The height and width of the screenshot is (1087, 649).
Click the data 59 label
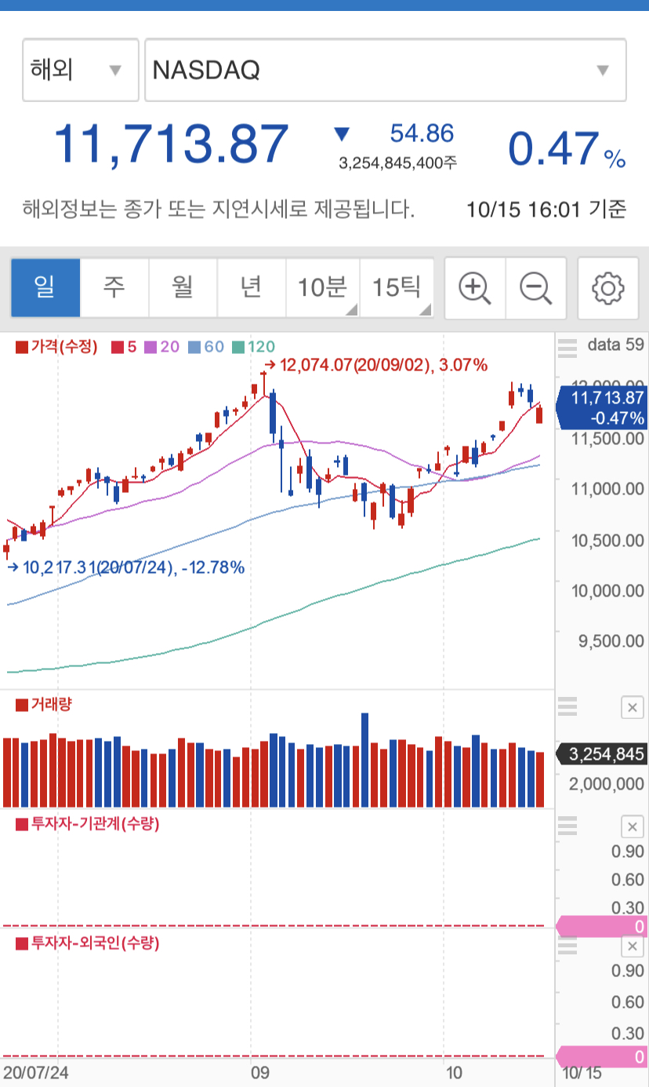click(x=616, y=344)
